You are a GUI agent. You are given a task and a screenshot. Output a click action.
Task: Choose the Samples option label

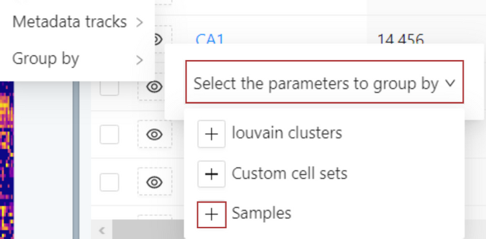point(261,213)
